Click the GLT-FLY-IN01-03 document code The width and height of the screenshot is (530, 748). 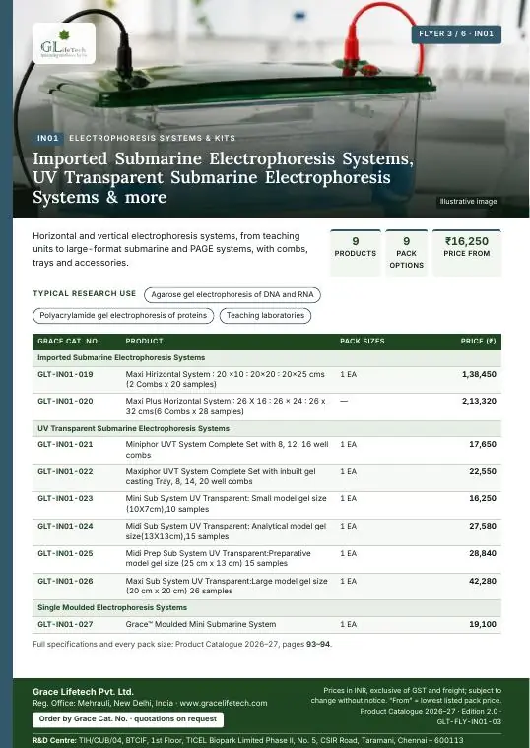point(469,721)
